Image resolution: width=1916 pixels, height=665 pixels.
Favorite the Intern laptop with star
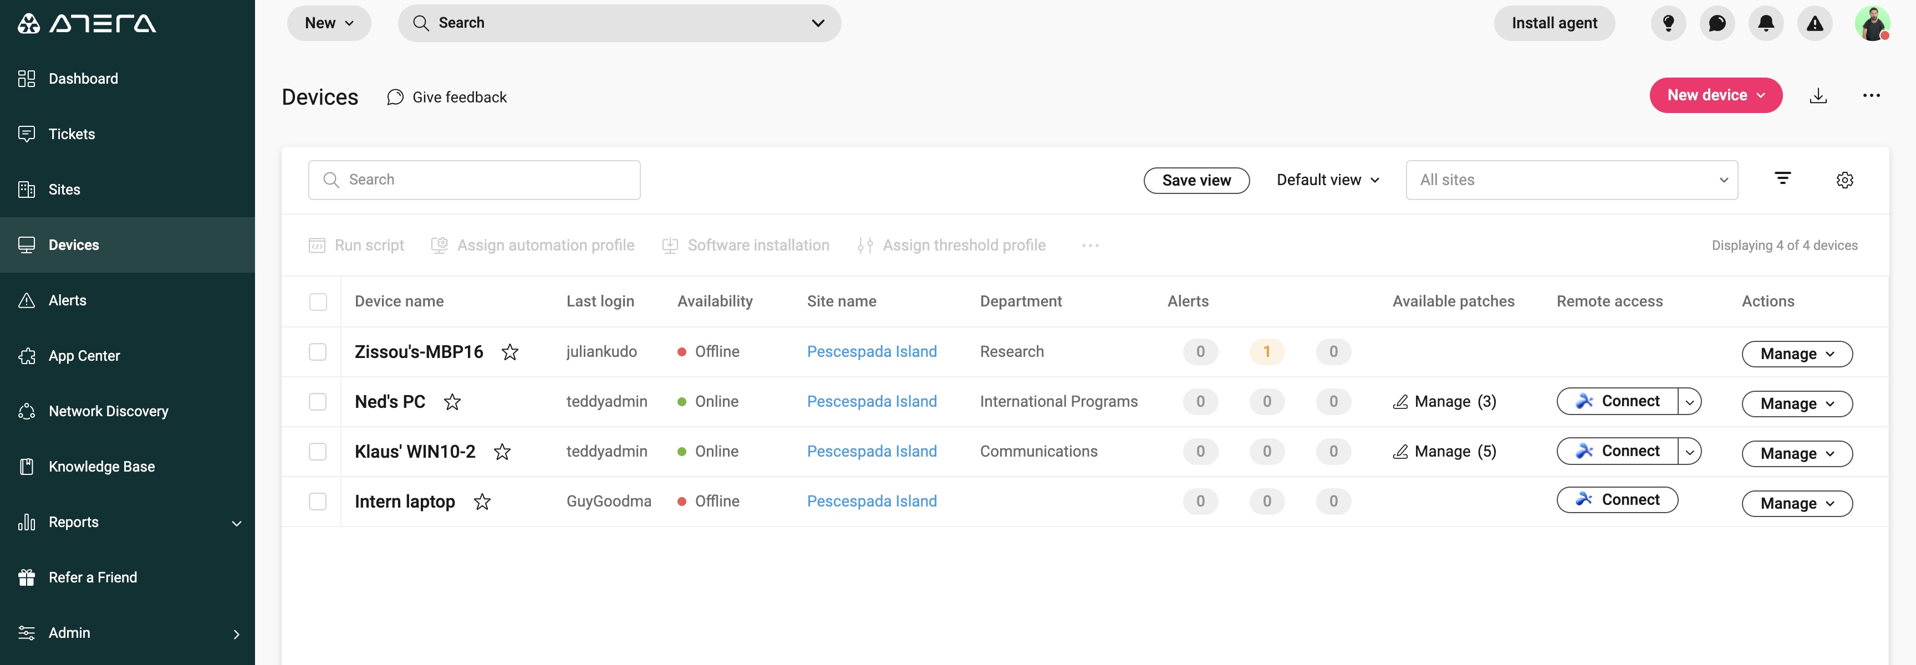[x=482, y=502]
